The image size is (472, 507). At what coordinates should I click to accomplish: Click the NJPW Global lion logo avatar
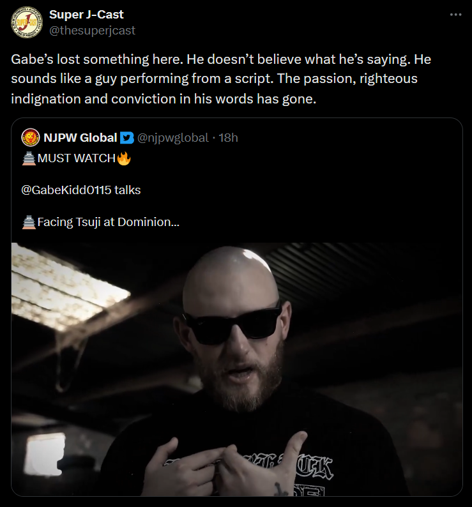[31, 137]
